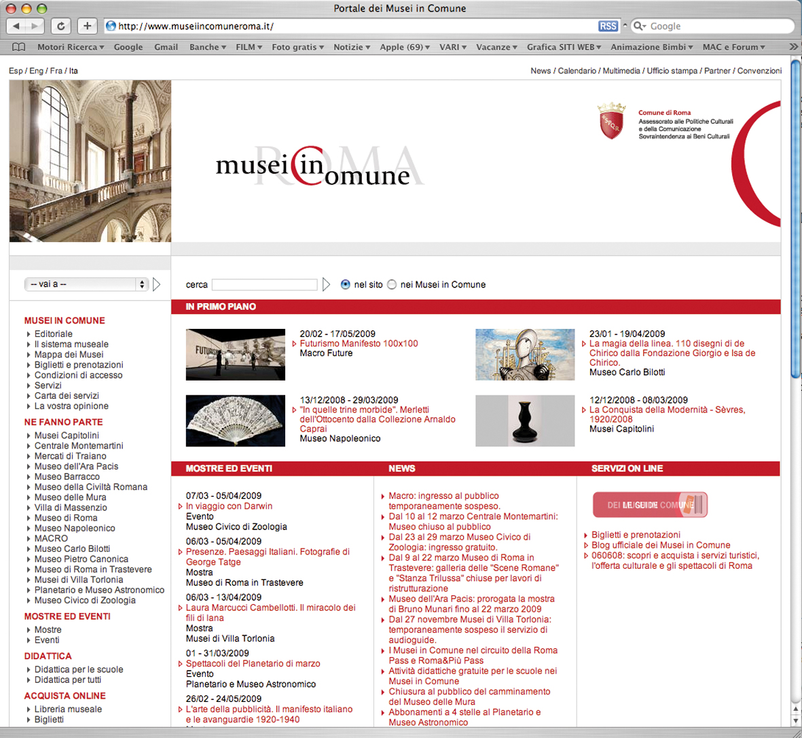Click the museum staircase header photo
This screenshot has height=738, width=802.
(x=90, y=160)
